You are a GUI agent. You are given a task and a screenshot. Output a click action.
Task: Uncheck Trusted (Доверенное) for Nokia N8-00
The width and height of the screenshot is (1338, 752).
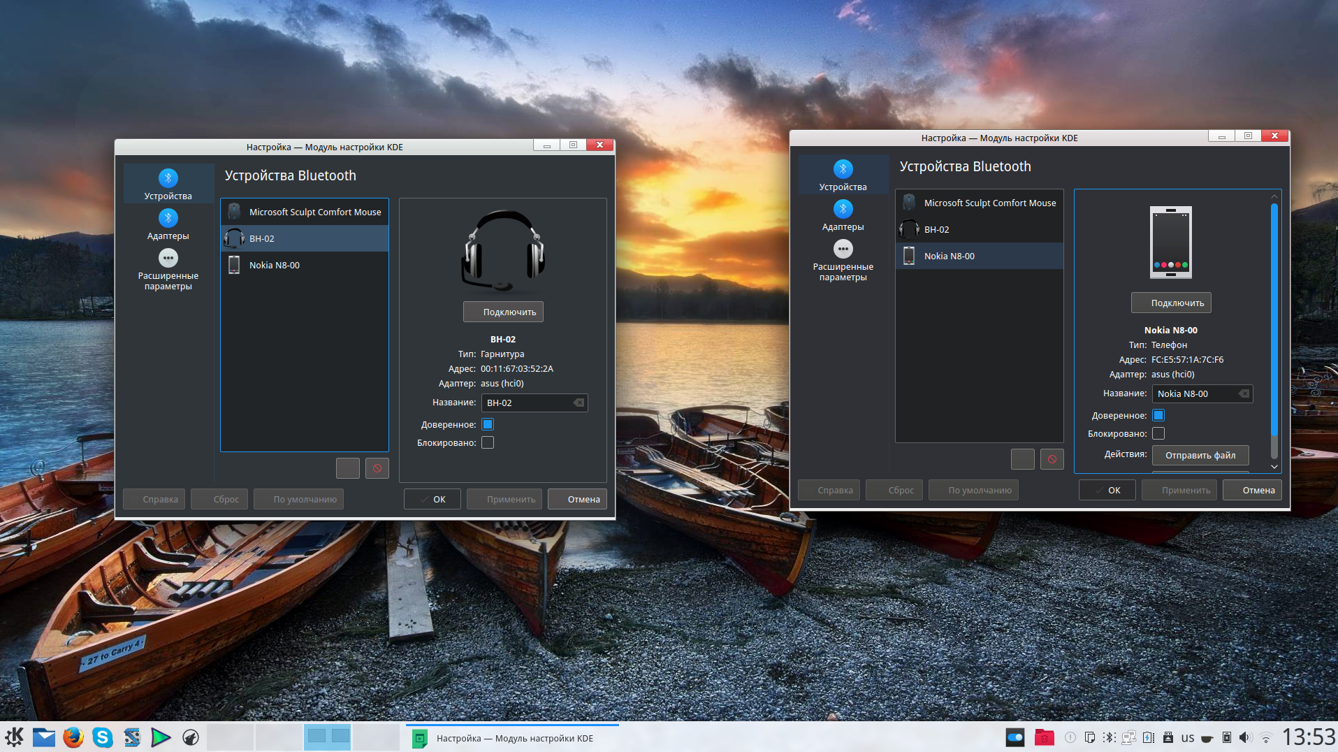tap(1158, 415)
